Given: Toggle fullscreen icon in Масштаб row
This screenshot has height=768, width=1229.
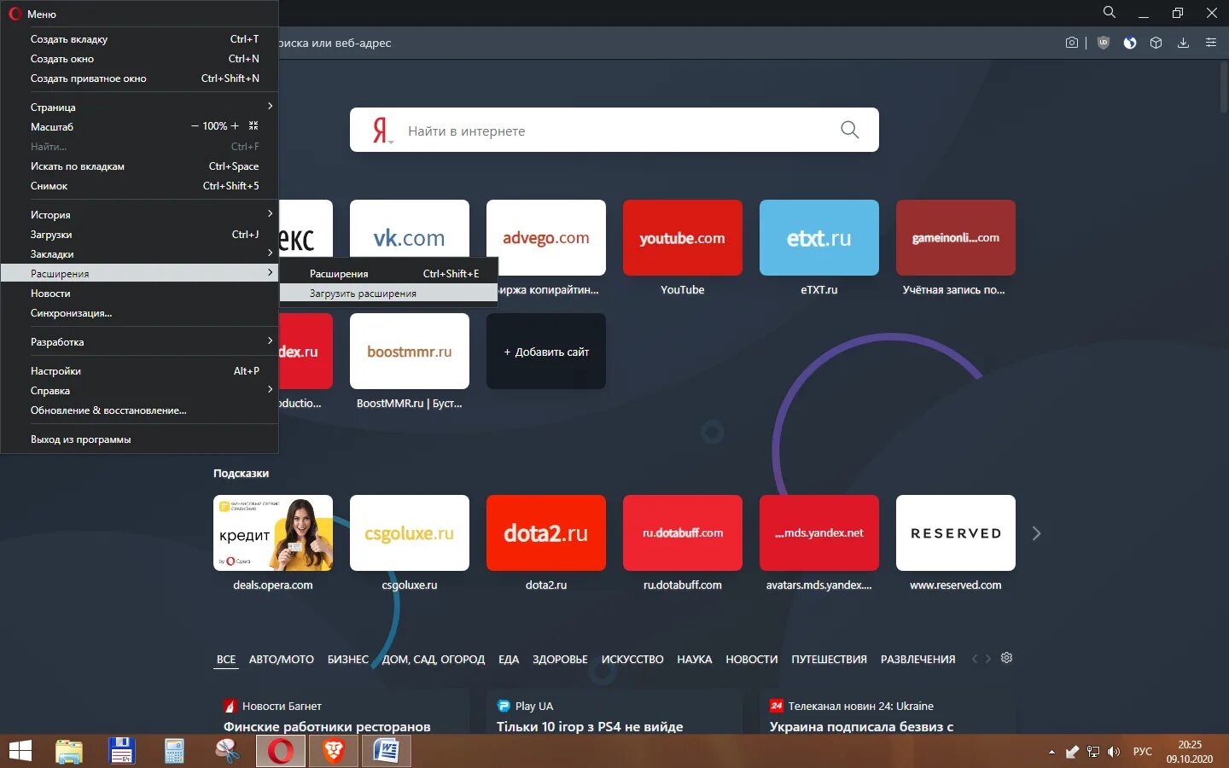Looking at the screenshot, I should [x=253, y=126].
